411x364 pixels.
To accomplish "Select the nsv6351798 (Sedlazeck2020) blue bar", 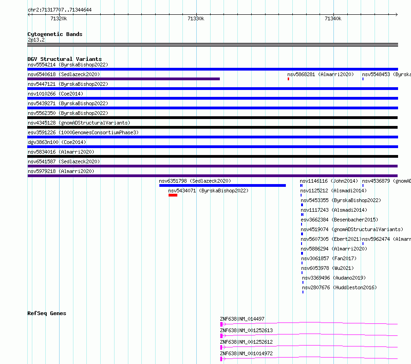I will [x=223, y=185].
